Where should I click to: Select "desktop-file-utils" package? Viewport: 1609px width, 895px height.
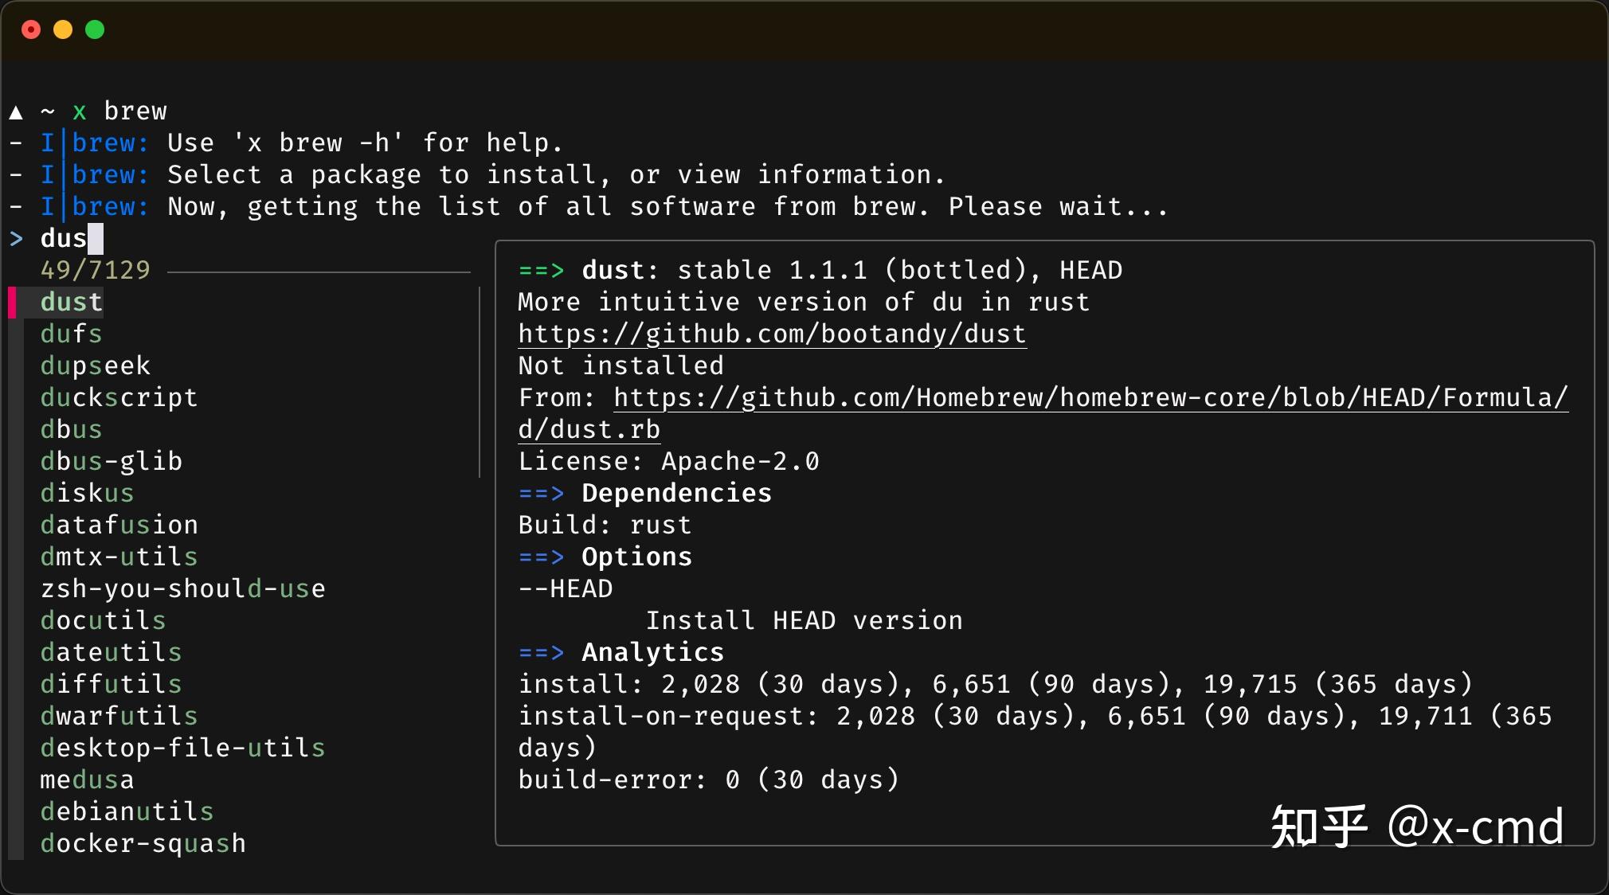[182, 747]
